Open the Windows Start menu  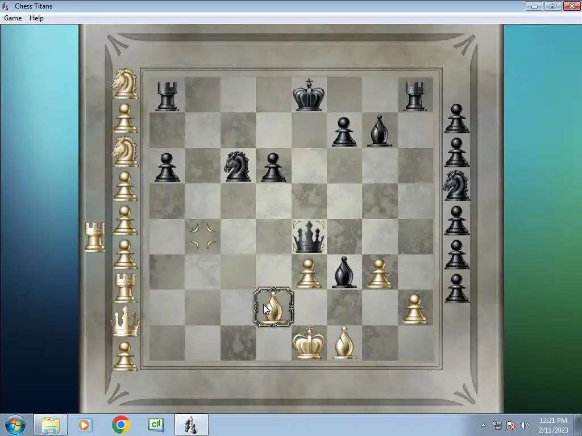click(15, 425)
